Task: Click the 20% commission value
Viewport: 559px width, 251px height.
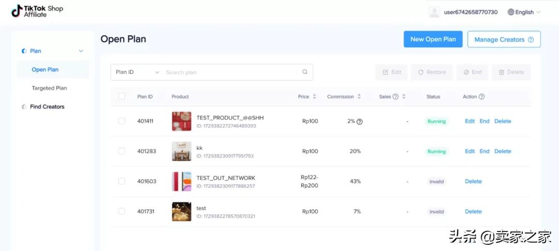Action: [x=355, y=151]
